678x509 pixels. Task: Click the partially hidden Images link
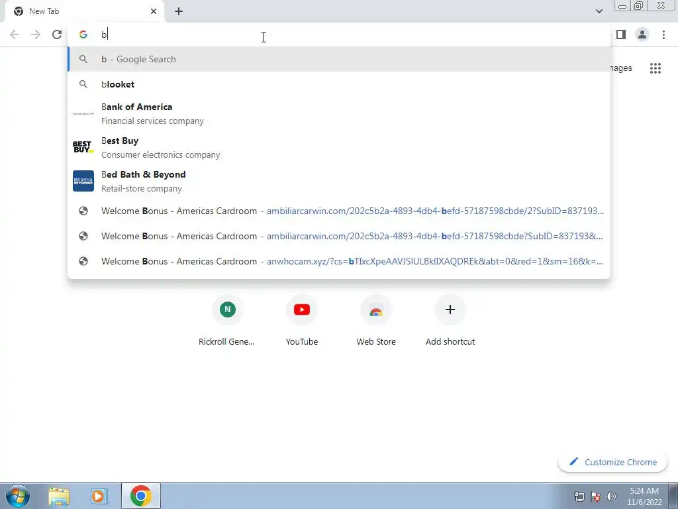[x=621, y=68]
